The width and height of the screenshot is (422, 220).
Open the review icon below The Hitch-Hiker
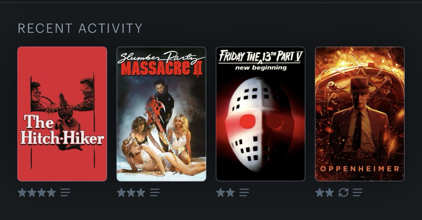(65, 193)
